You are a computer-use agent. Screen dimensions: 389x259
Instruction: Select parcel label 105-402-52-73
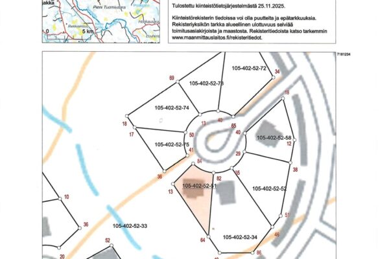tap(206, 84)
